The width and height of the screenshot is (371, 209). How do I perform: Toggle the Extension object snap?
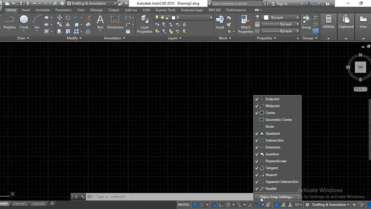[x=277, y=147]
